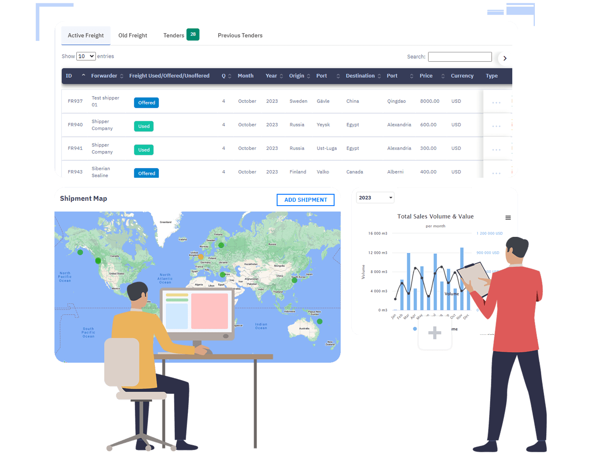Click the Tenders count badge 28
This screenshot has height=456, width=591.
(x=193, y=34)
